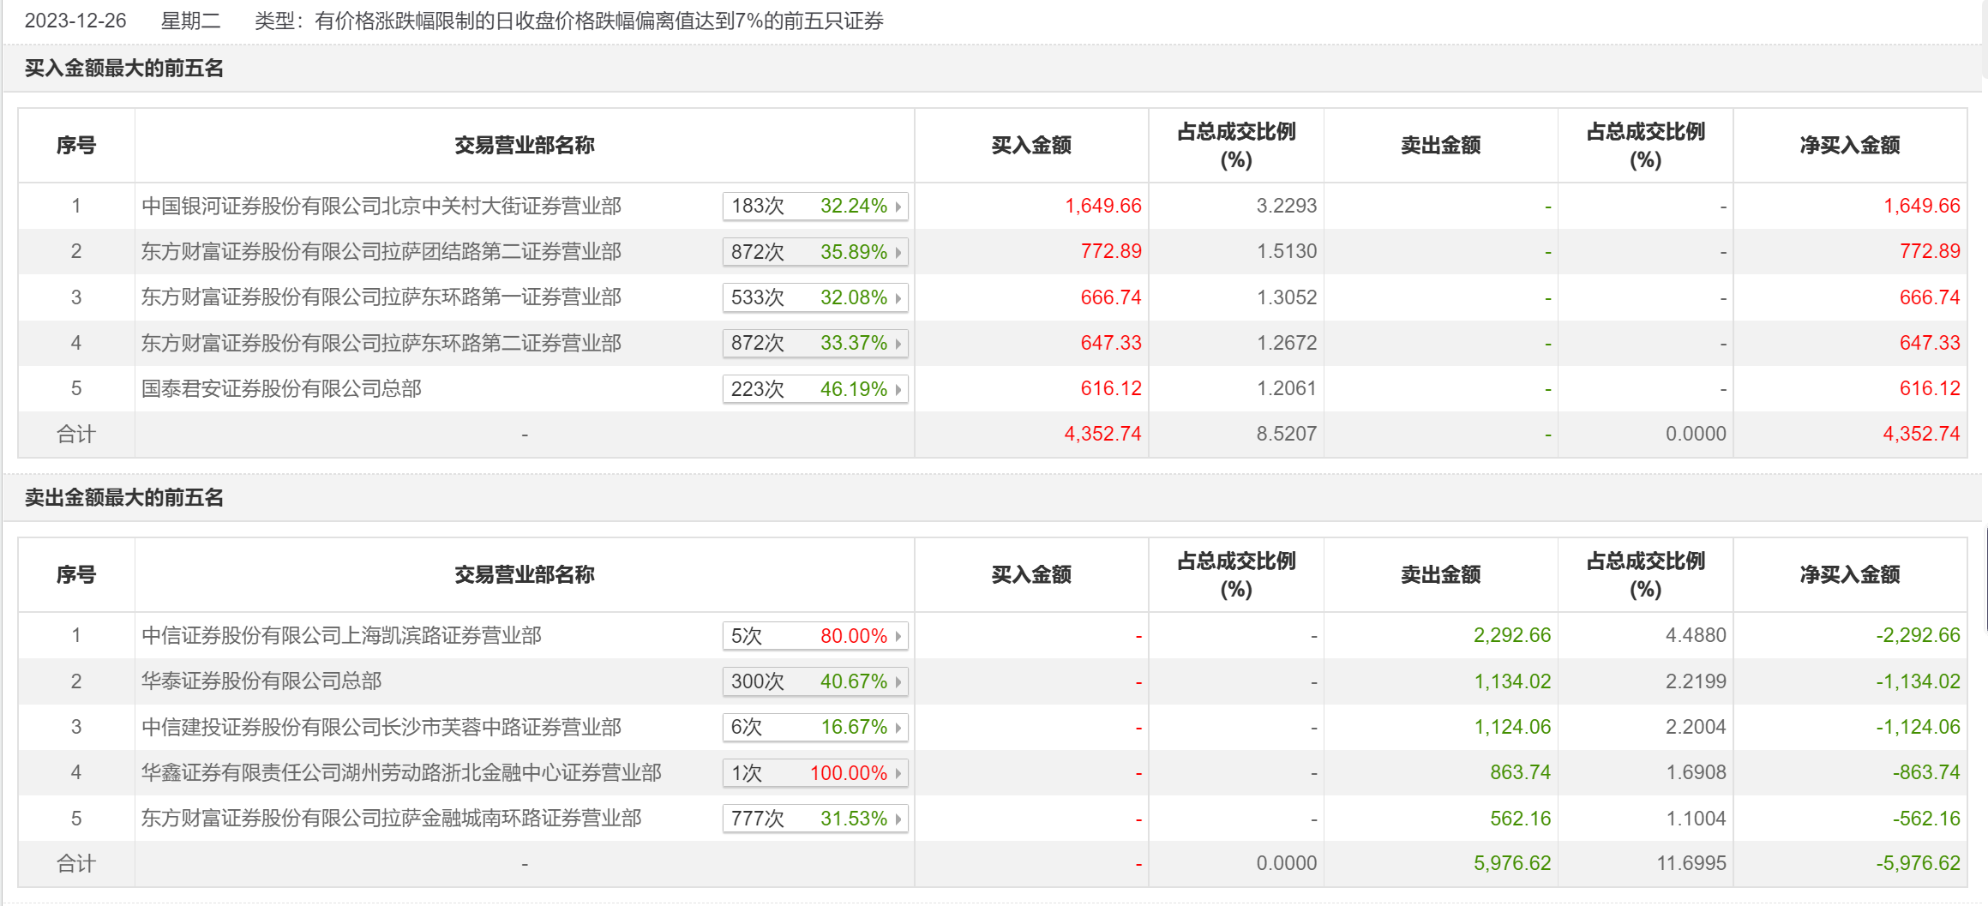Expand the 5次 80.00% stats box

pos(815,636)
